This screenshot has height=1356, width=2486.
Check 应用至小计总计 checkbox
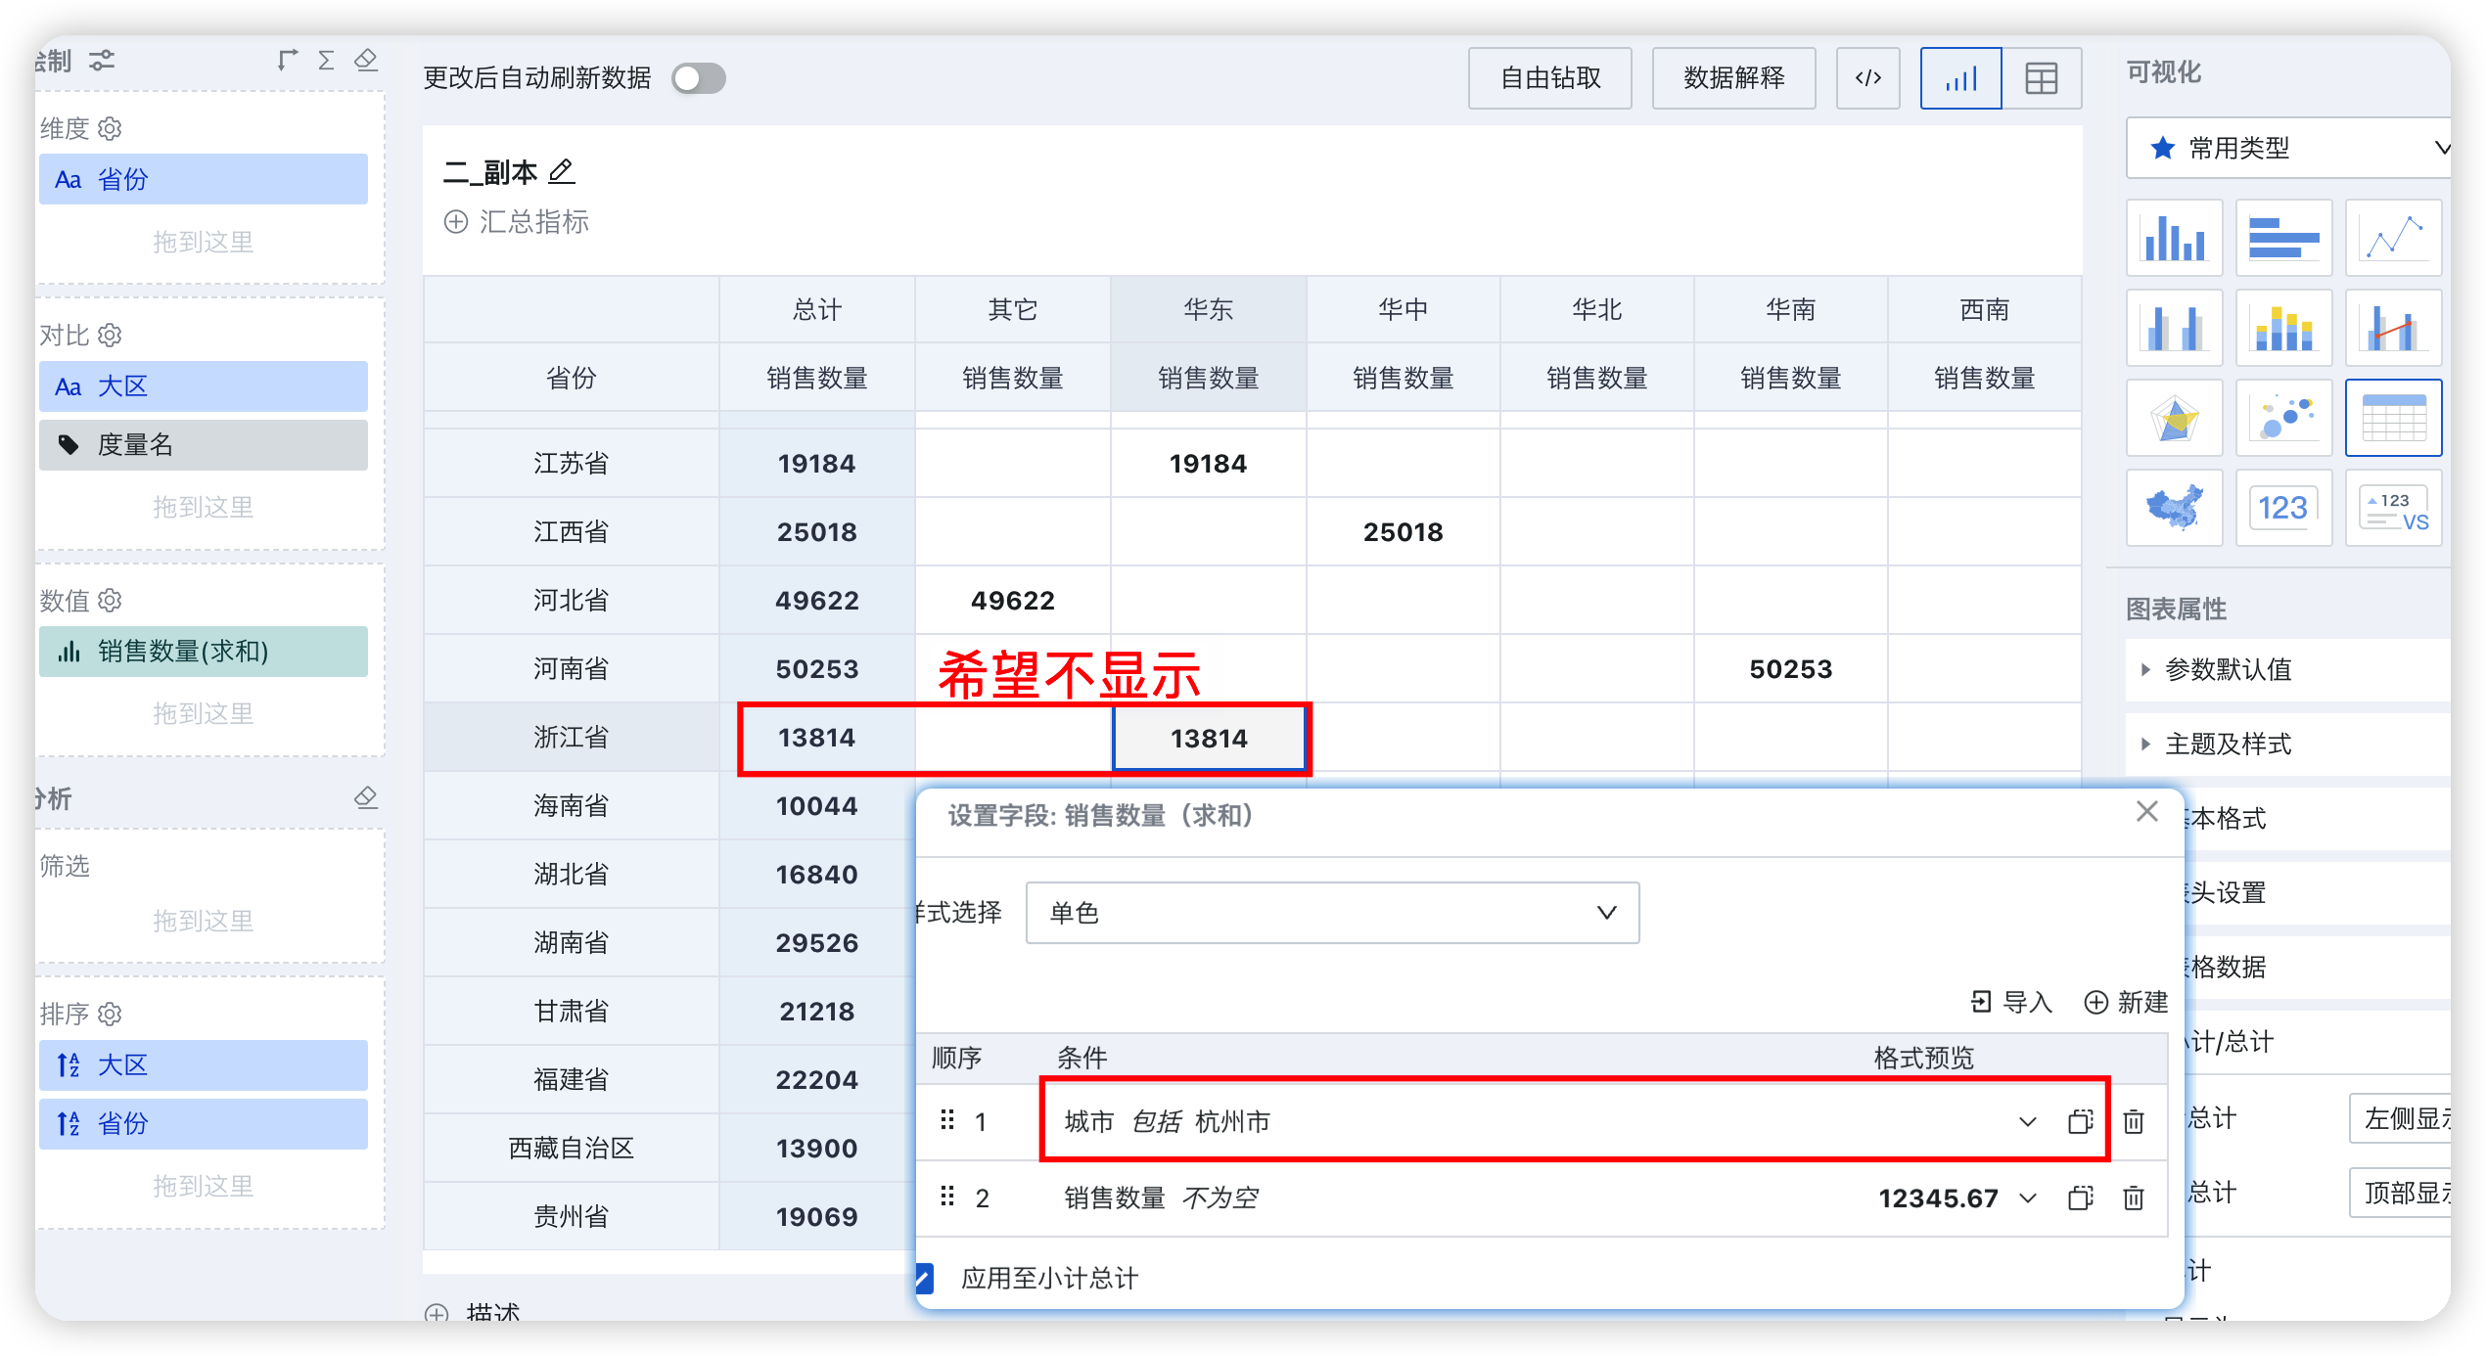tap(931, 1278)
